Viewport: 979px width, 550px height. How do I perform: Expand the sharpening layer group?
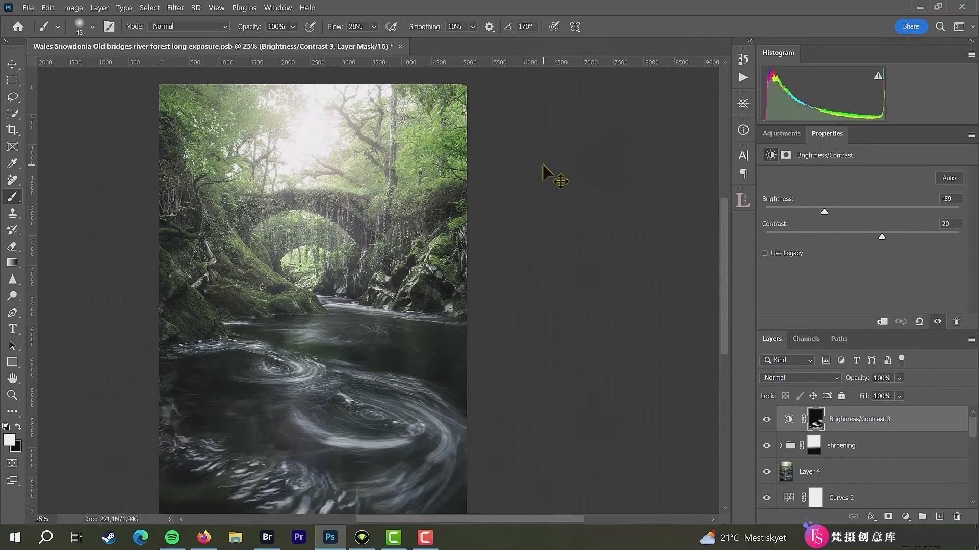780,445
